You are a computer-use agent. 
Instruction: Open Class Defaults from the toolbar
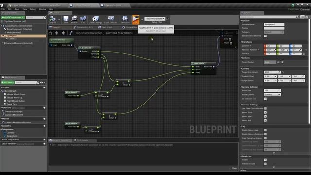111,19
